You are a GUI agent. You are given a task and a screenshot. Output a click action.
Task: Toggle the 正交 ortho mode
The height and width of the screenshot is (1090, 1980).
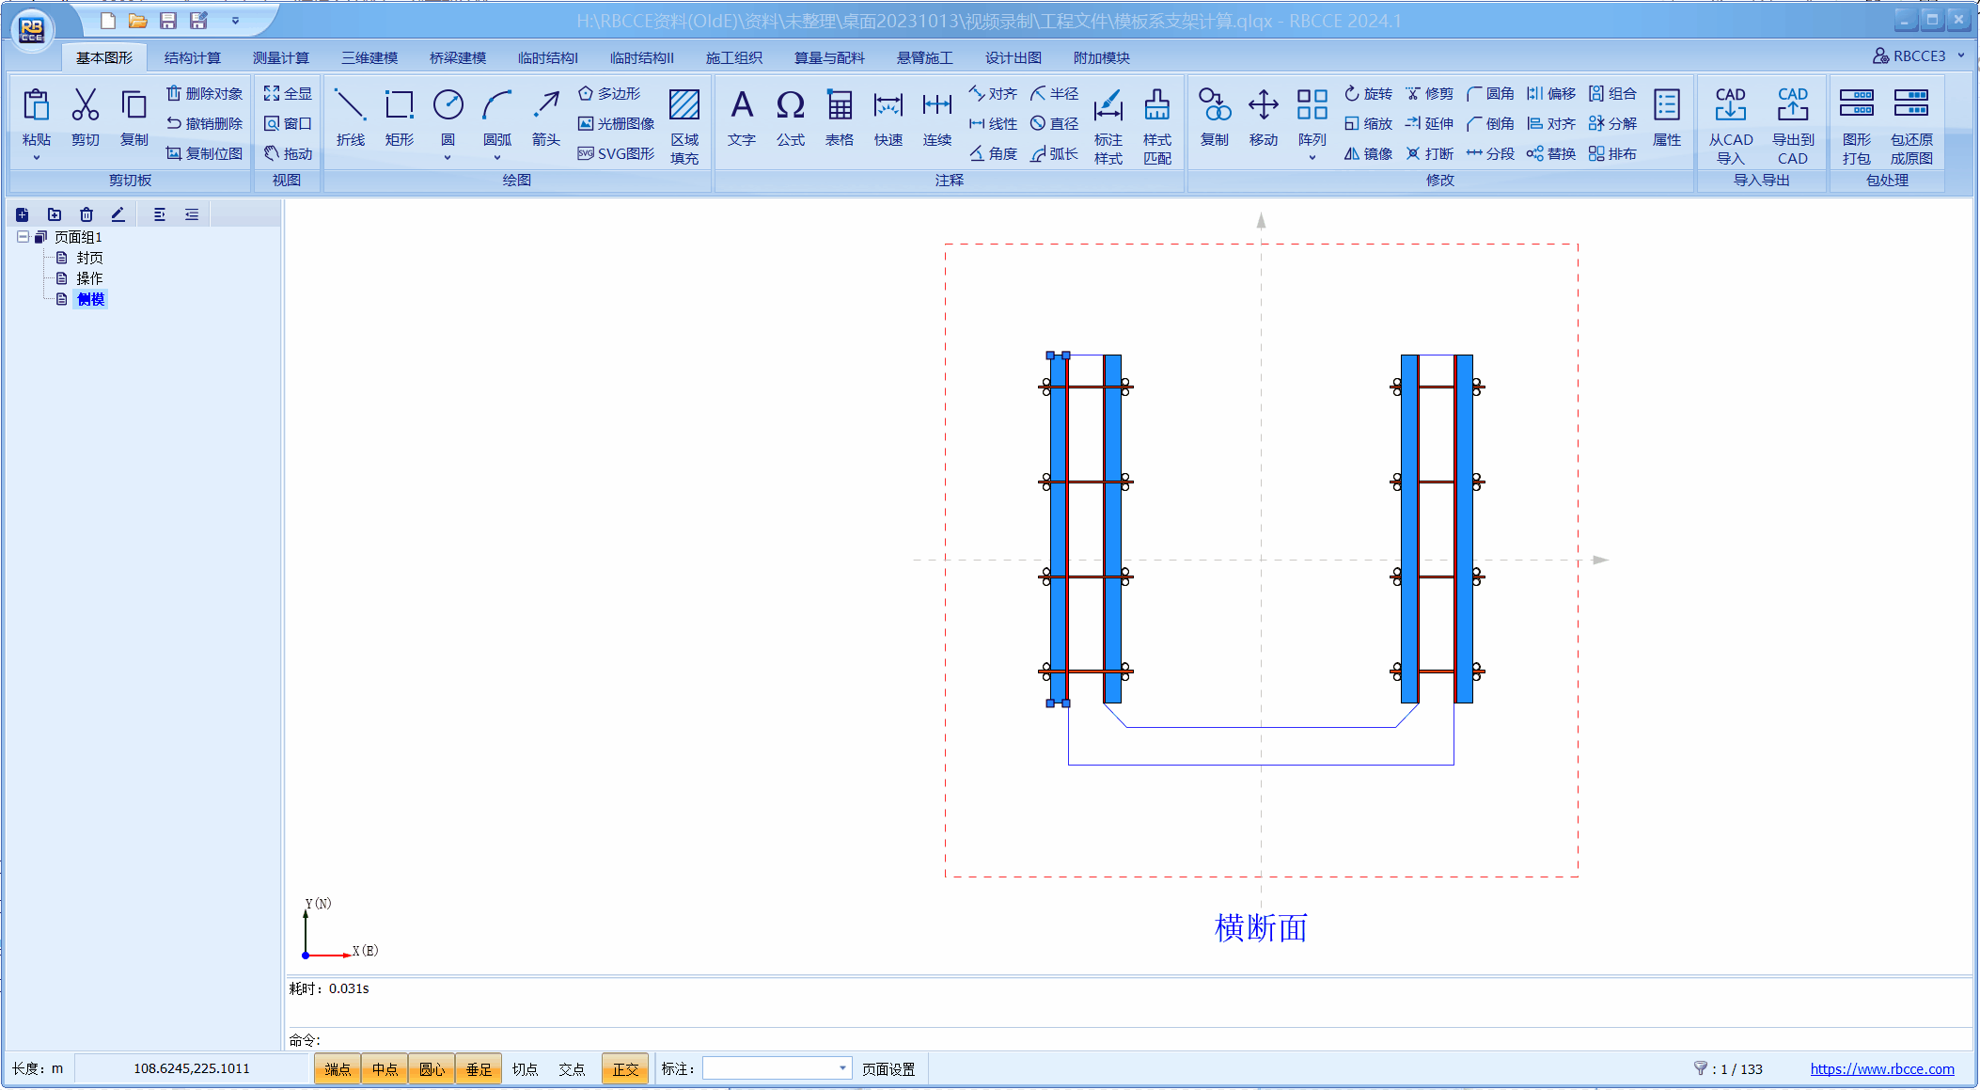[x=625, y=1069]
